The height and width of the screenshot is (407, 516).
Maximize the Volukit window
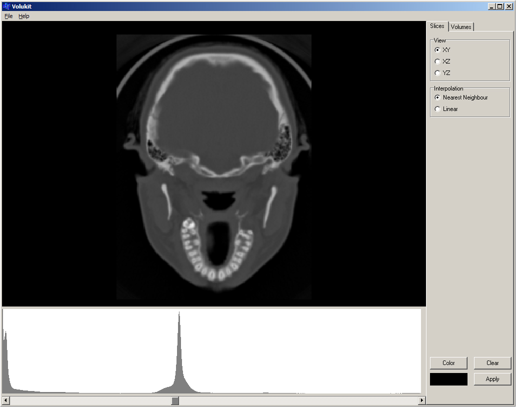tap(500, 6)
